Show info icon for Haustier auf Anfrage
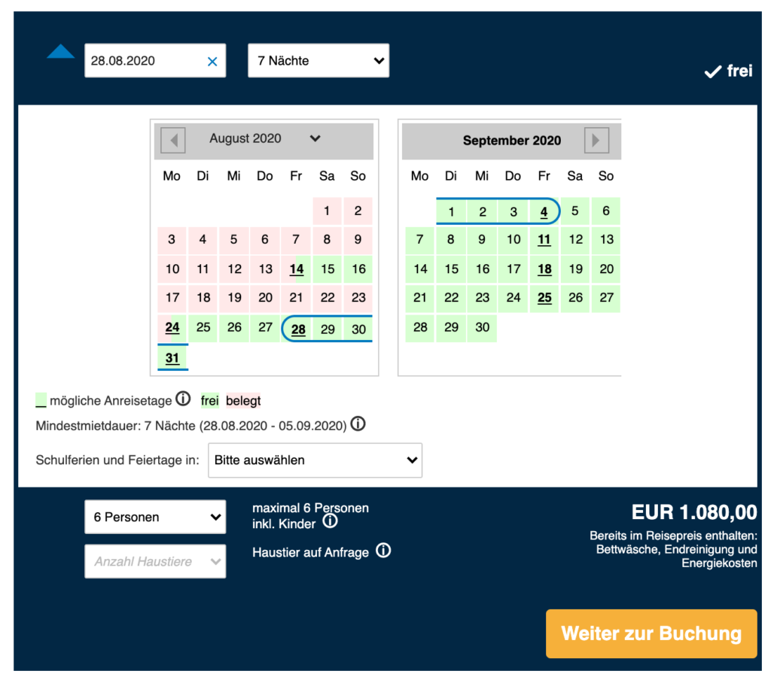771x680 pixels. (383, 551)
